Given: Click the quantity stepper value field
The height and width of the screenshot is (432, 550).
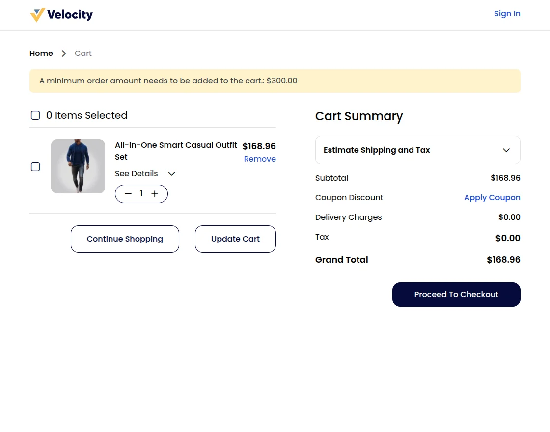Looking at the screenshot, I should (141, 193).
